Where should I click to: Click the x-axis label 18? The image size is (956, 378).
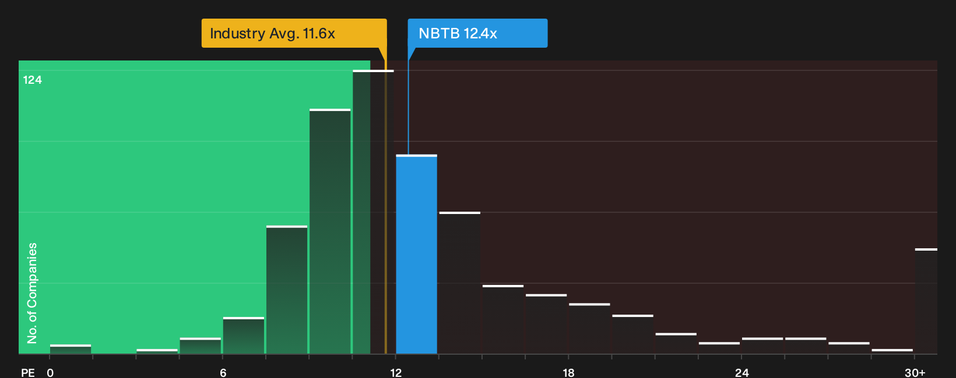point(568,372)
